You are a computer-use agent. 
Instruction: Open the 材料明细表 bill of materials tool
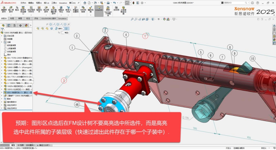pos(83,8)
